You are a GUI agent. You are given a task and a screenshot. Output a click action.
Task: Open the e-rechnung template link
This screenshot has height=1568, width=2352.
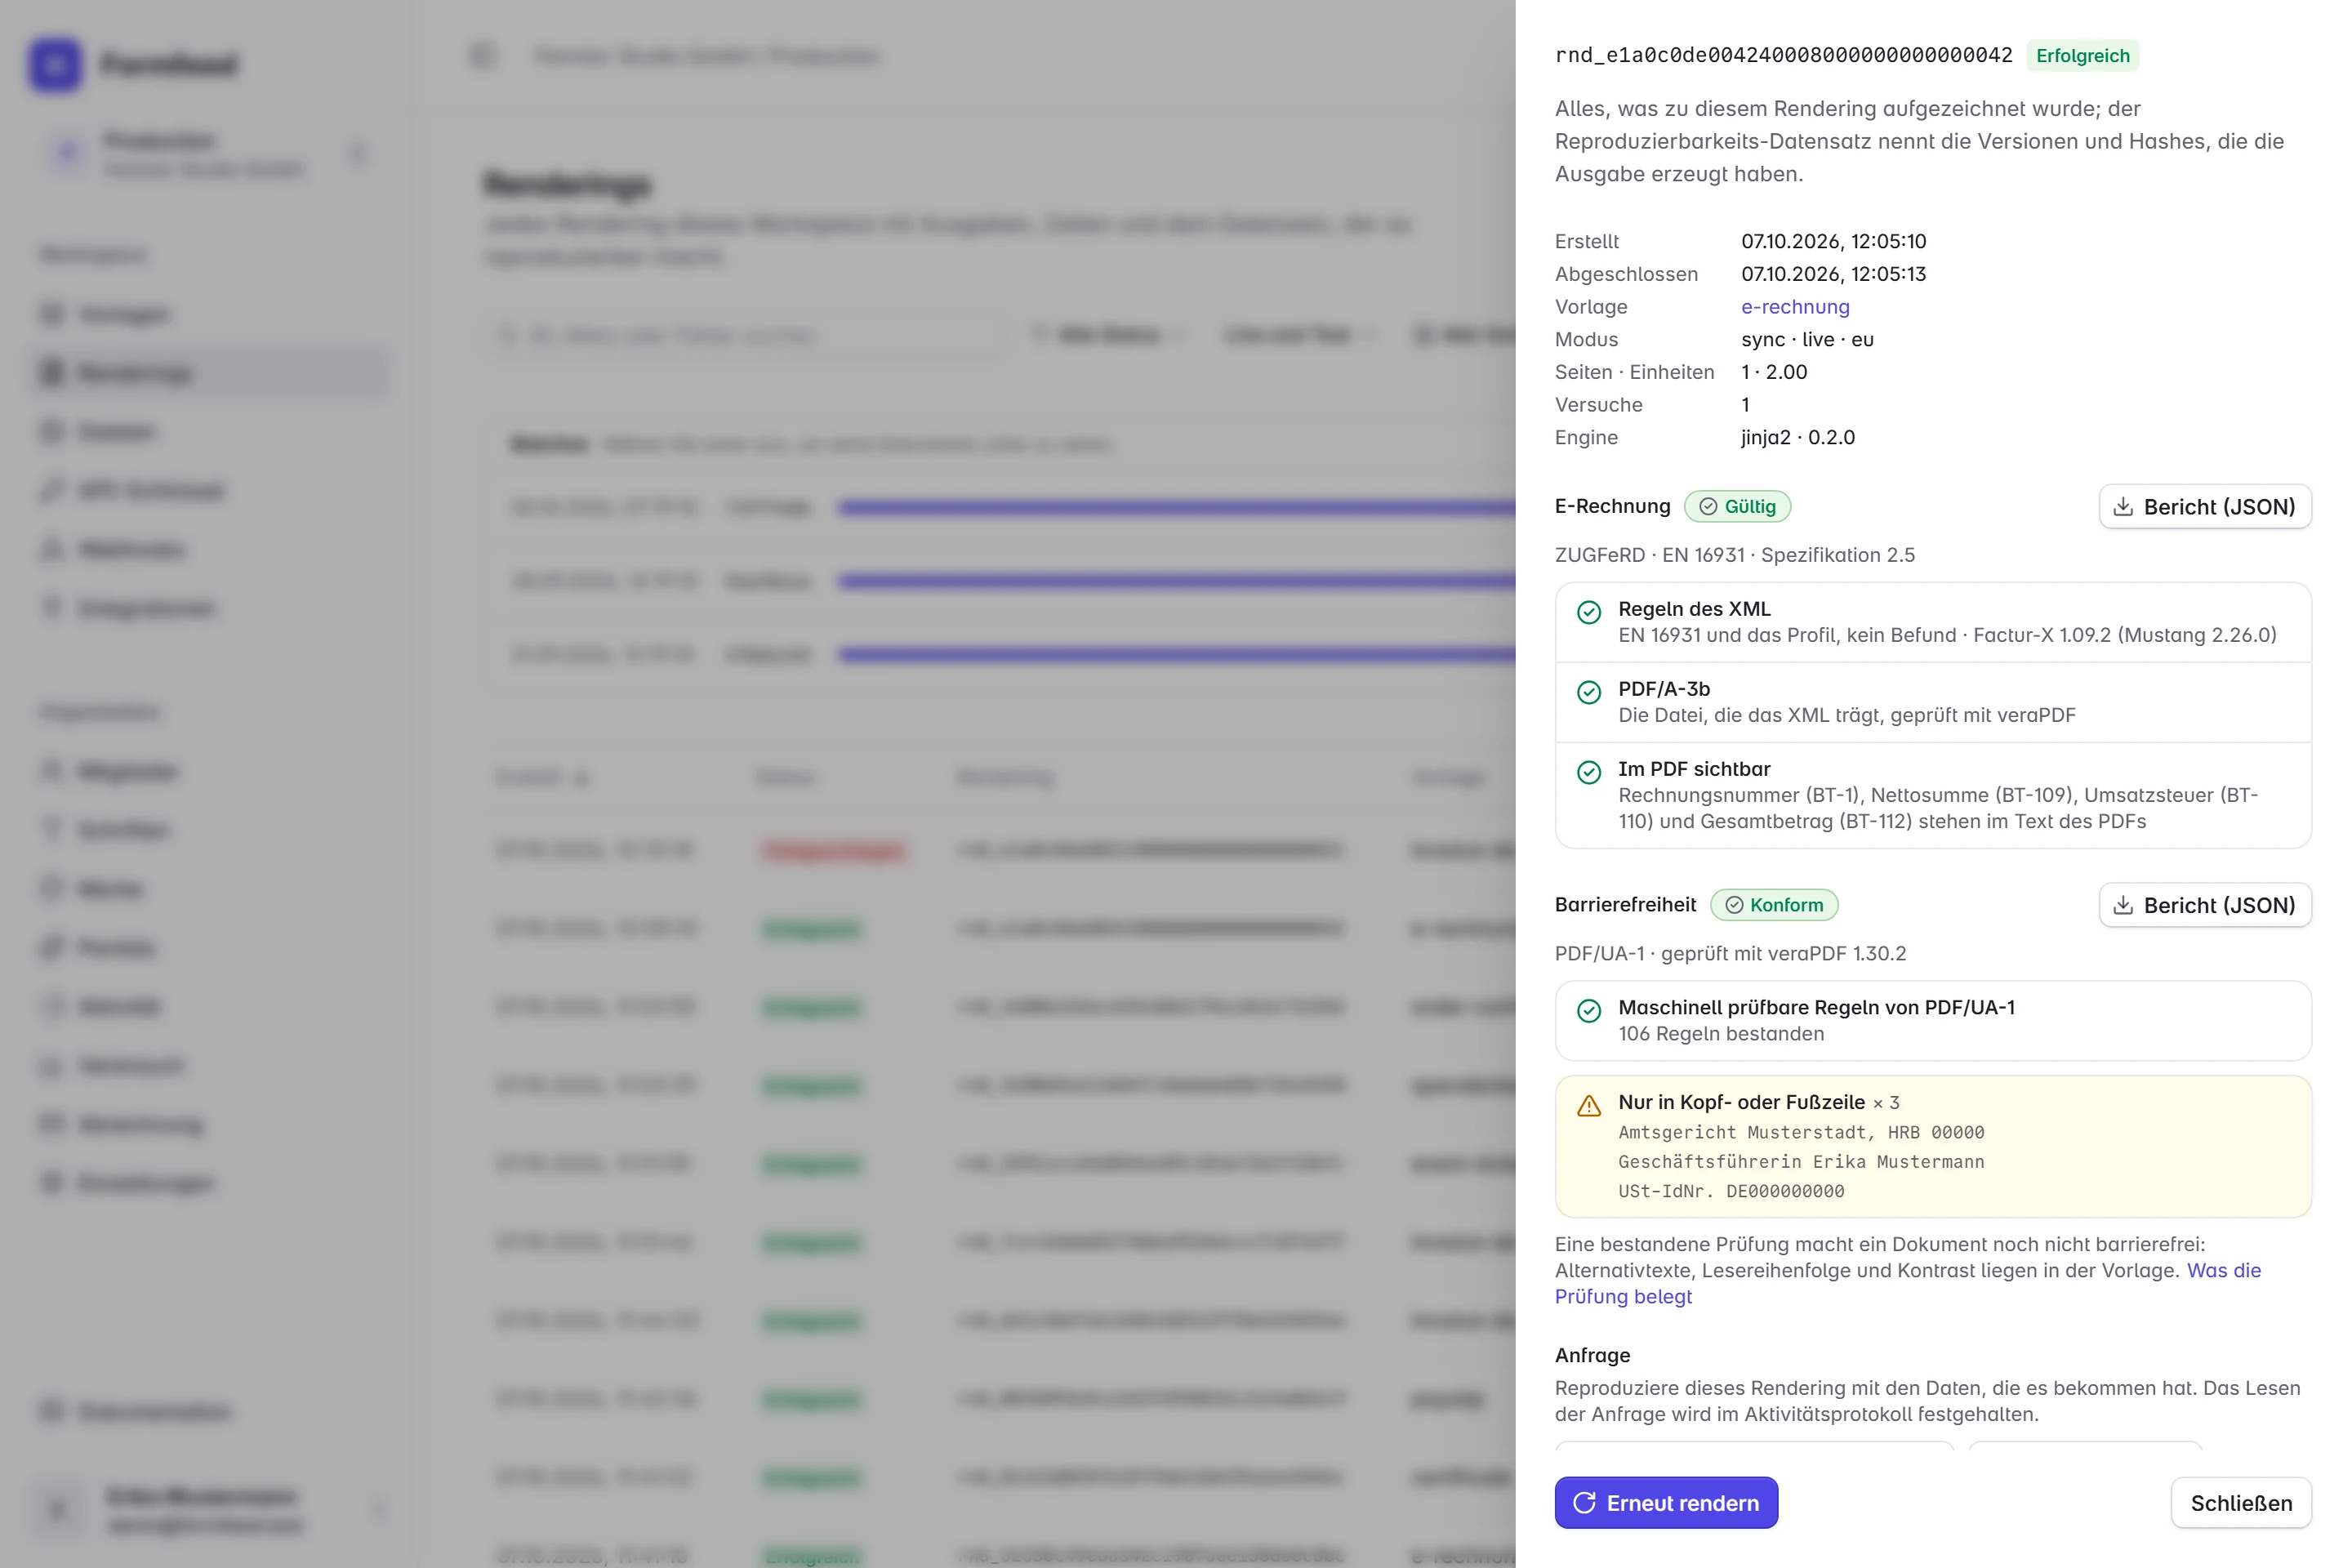pyautogui.click(x=1795, y=306)
